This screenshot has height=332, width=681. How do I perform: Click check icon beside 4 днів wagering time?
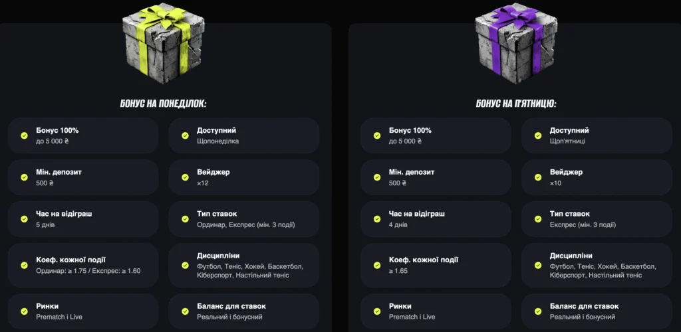(x=376, y=219)
